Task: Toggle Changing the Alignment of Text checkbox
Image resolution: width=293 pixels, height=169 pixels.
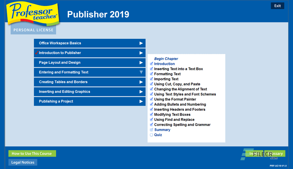Action: pyautogui.click(x=151, y=89)
